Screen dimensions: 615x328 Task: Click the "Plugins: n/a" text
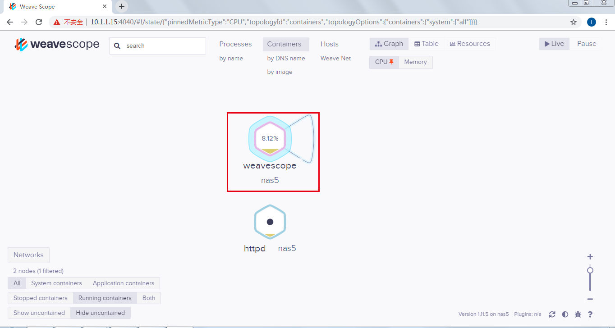coord(528,314)
